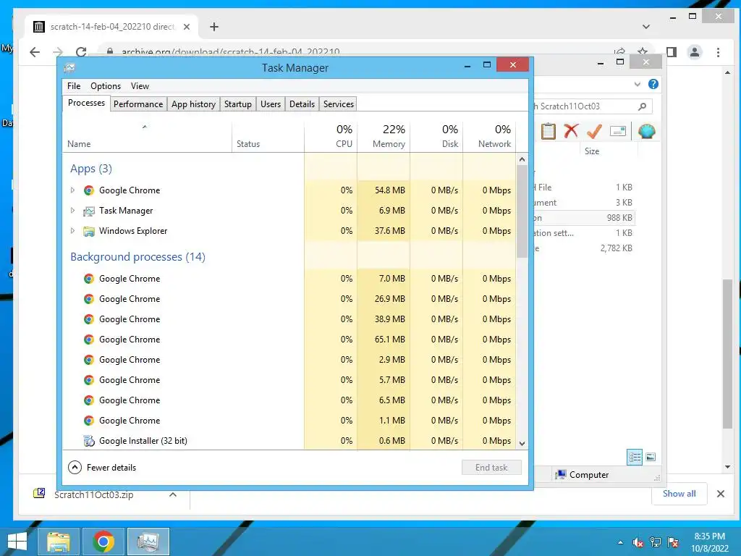Switch to the Performance tab
The height and width of the screenshot is (556, 741).
tap(138, 104)
